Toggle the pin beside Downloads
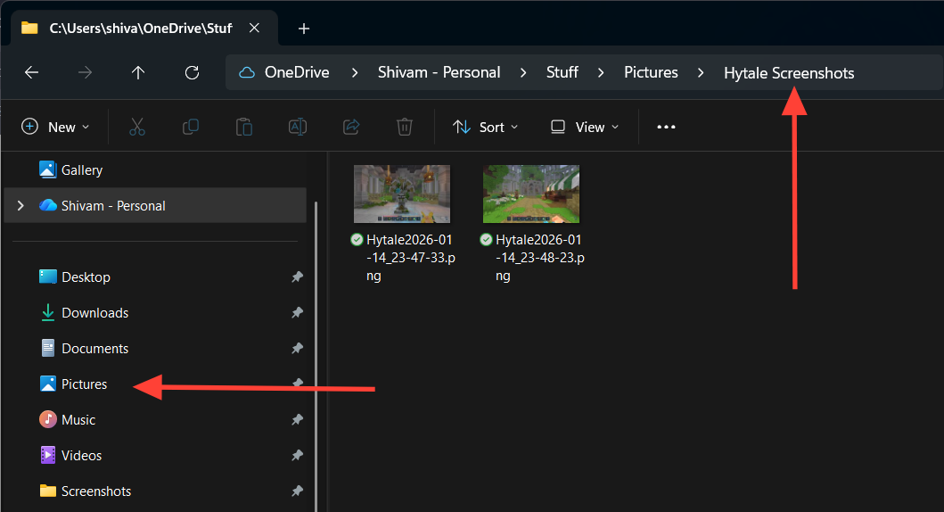 point(297,313)
